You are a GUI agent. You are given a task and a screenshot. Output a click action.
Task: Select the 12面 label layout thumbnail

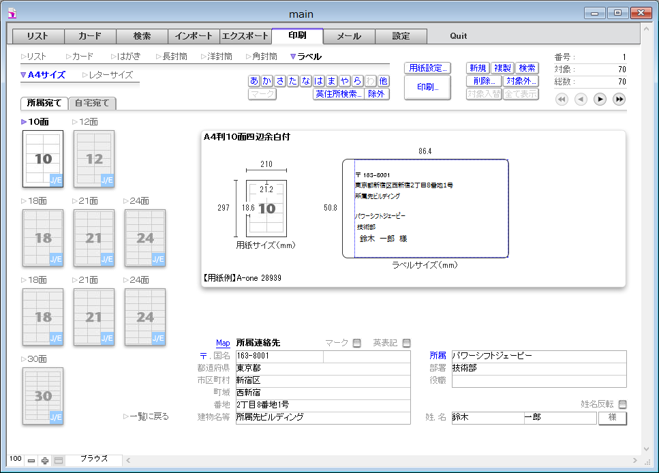click(x=94, y=158)
